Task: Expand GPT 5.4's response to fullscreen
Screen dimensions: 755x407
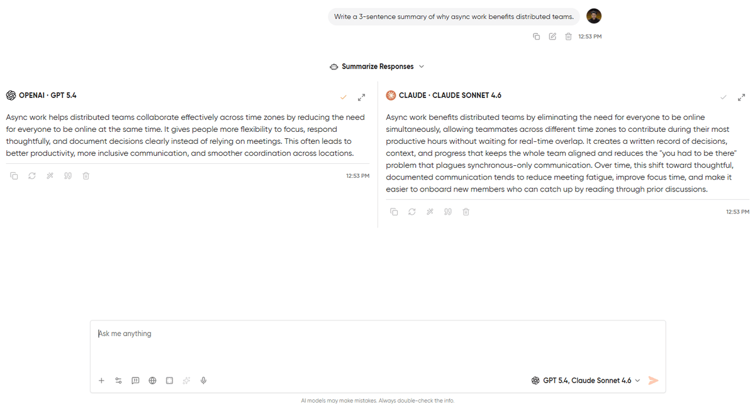Action: (361, 97)
